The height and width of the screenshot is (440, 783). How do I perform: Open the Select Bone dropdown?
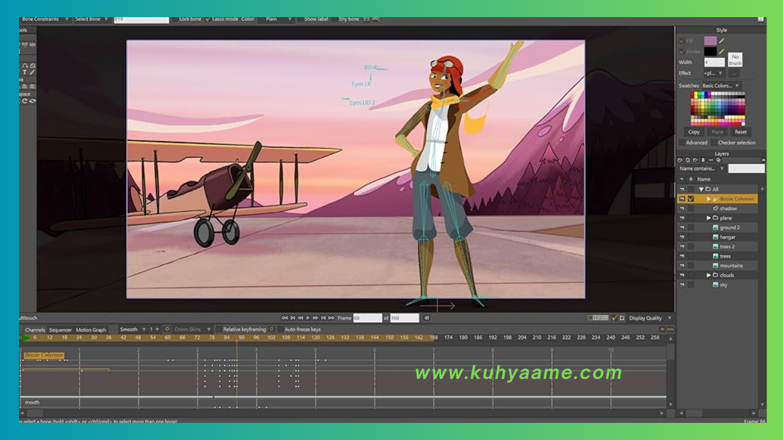(92, 19)
